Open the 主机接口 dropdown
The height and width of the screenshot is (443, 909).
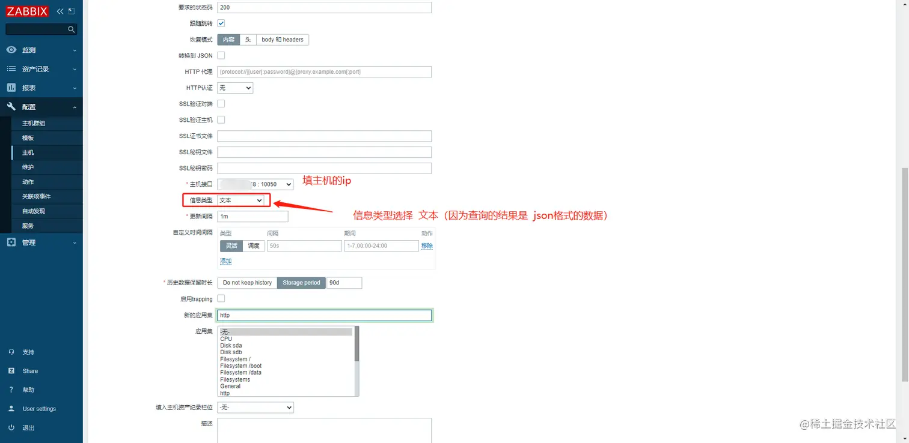pyautogui.click(x=255, y=184)
